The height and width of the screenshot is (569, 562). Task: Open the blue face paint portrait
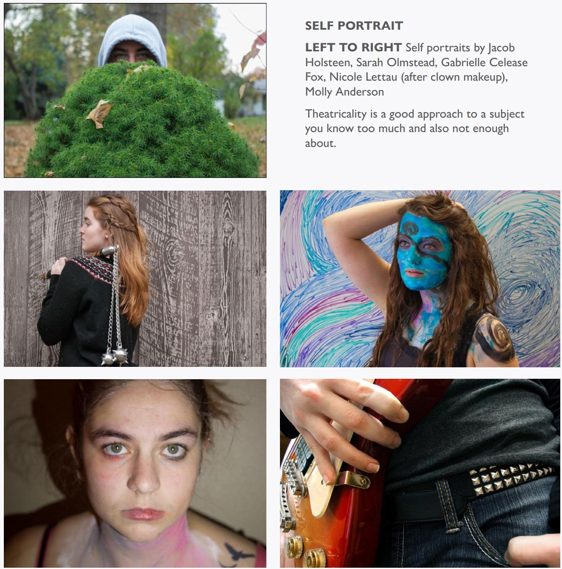420,279
